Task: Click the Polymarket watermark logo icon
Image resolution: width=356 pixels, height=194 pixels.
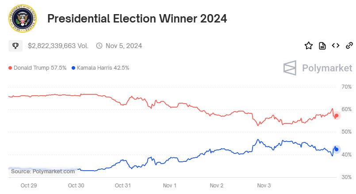Action: tap(290, 68)
